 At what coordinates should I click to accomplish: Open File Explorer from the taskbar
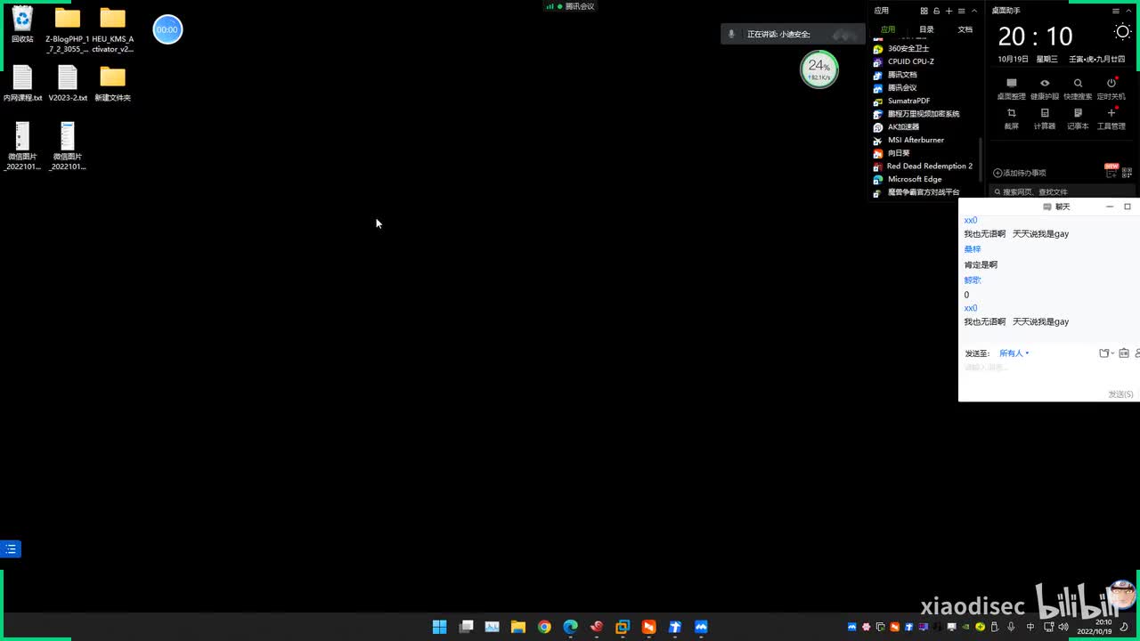pos(517,627)
